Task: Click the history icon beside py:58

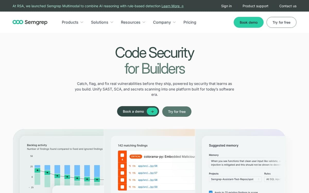Action: coord(130,180)
